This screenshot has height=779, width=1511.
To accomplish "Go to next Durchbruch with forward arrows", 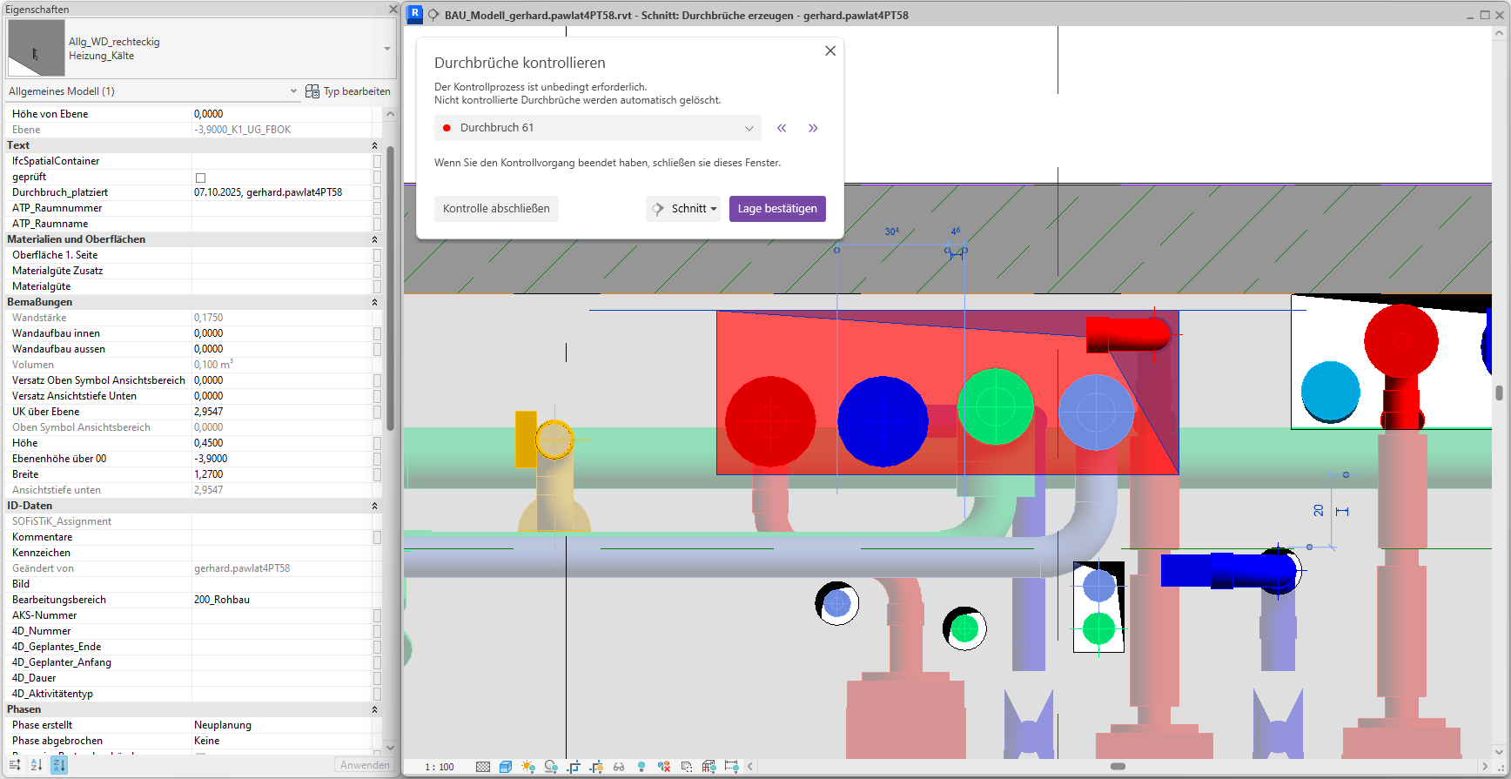I will coord(813,128).
